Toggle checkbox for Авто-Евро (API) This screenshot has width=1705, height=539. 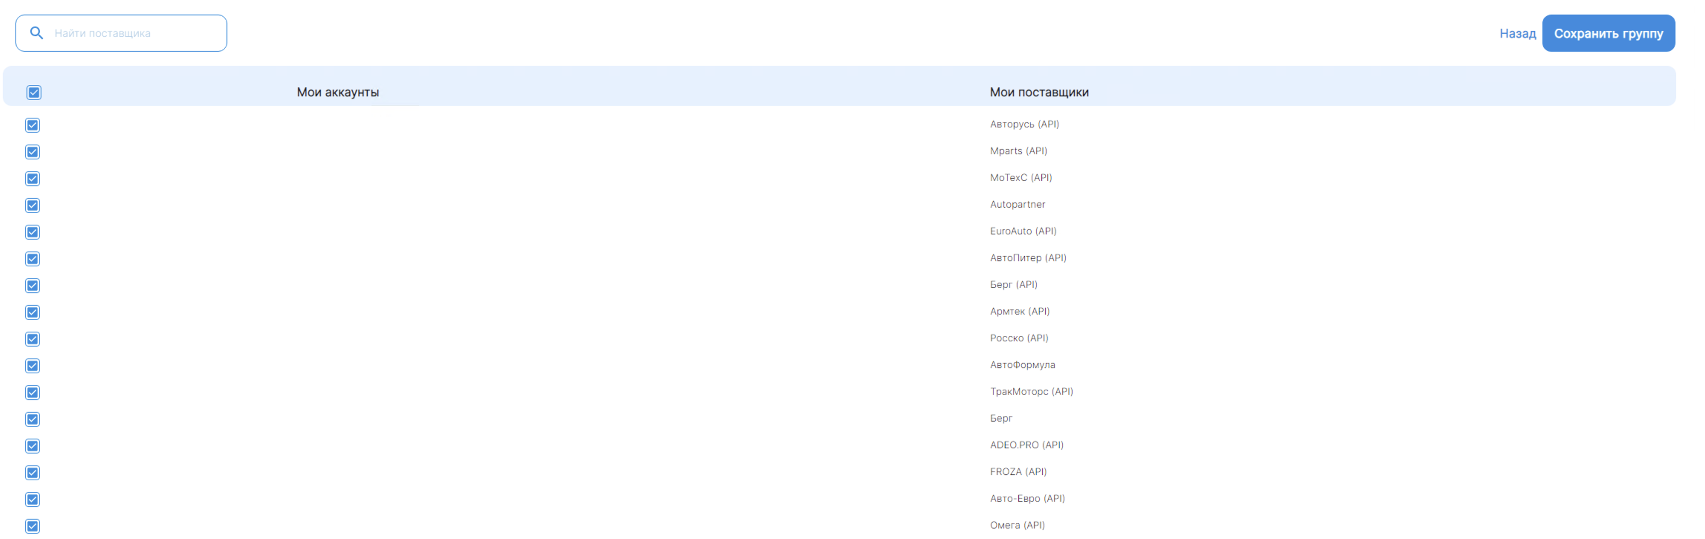pos(32,499)
